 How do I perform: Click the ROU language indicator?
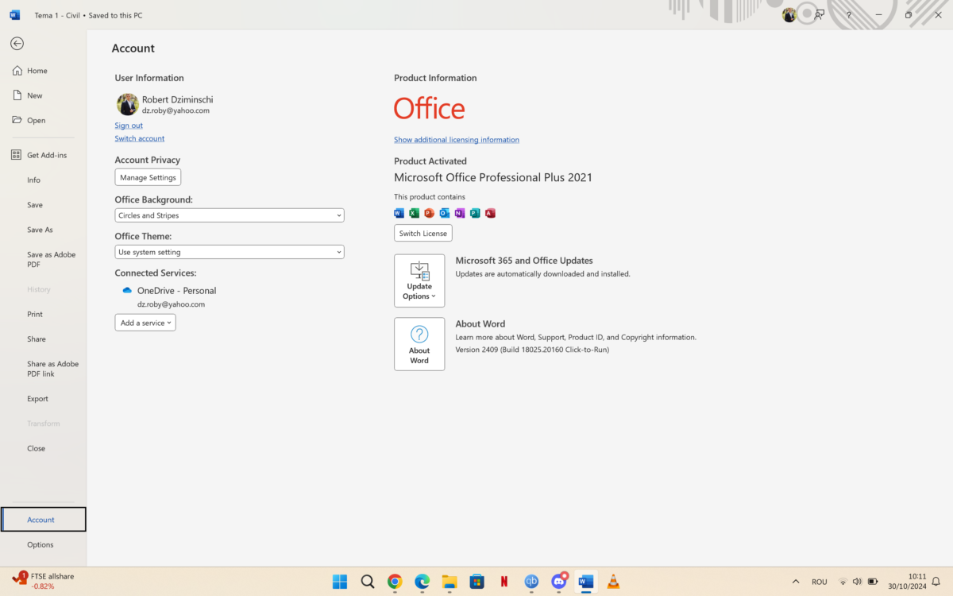click(820, 582)
